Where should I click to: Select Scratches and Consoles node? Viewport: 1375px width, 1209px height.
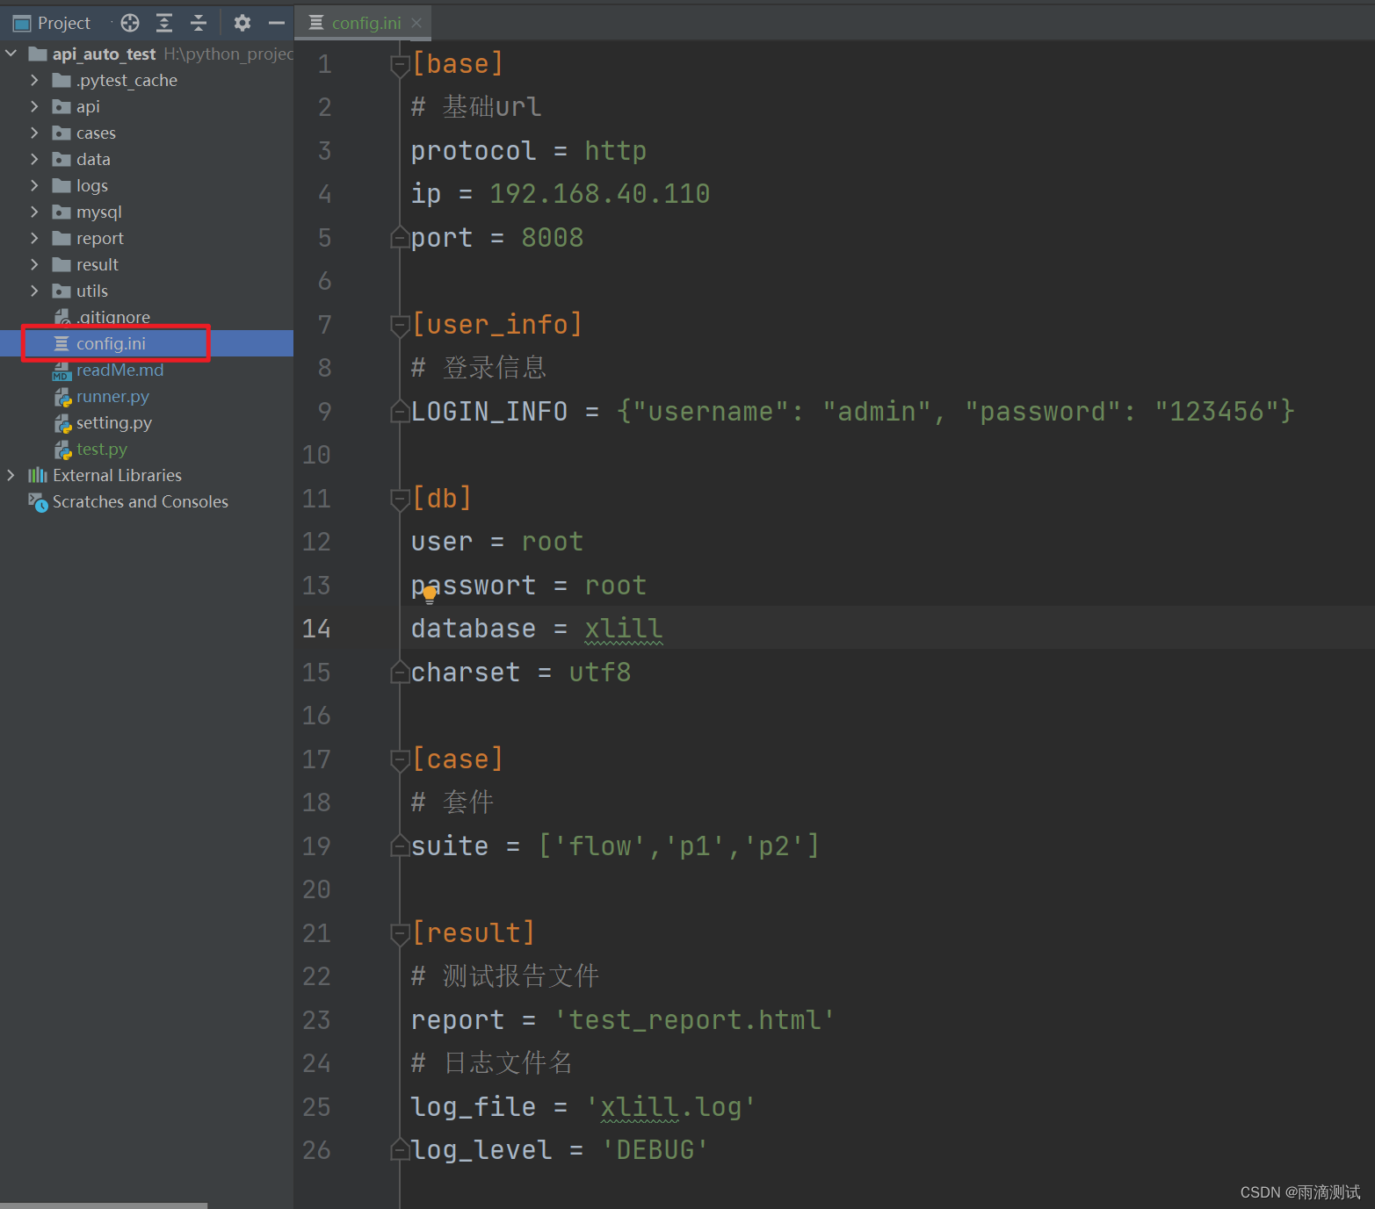[141, 501]
